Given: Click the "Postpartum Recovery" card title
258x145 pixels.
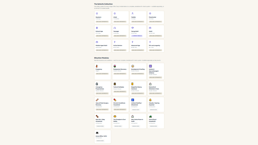Looking at the screenshot, I should (x=120, y=69).
